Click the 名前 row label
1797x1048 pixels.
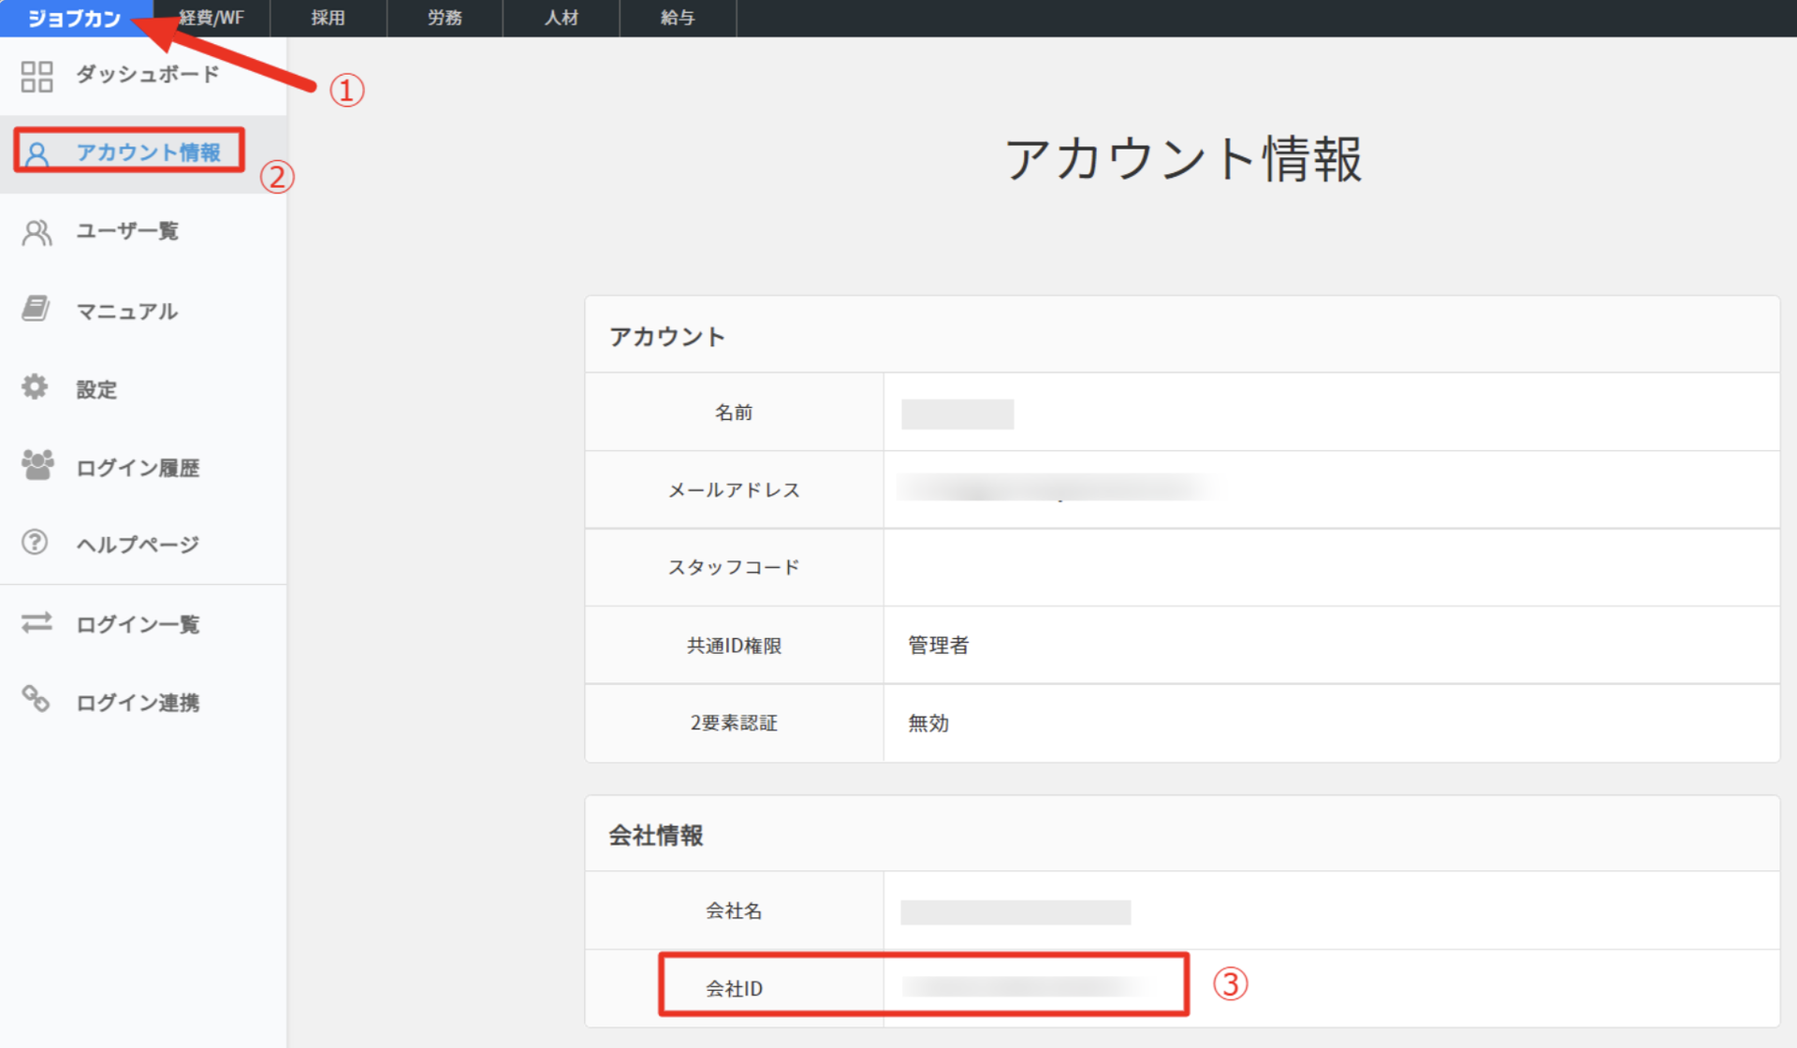click(734, 413)
